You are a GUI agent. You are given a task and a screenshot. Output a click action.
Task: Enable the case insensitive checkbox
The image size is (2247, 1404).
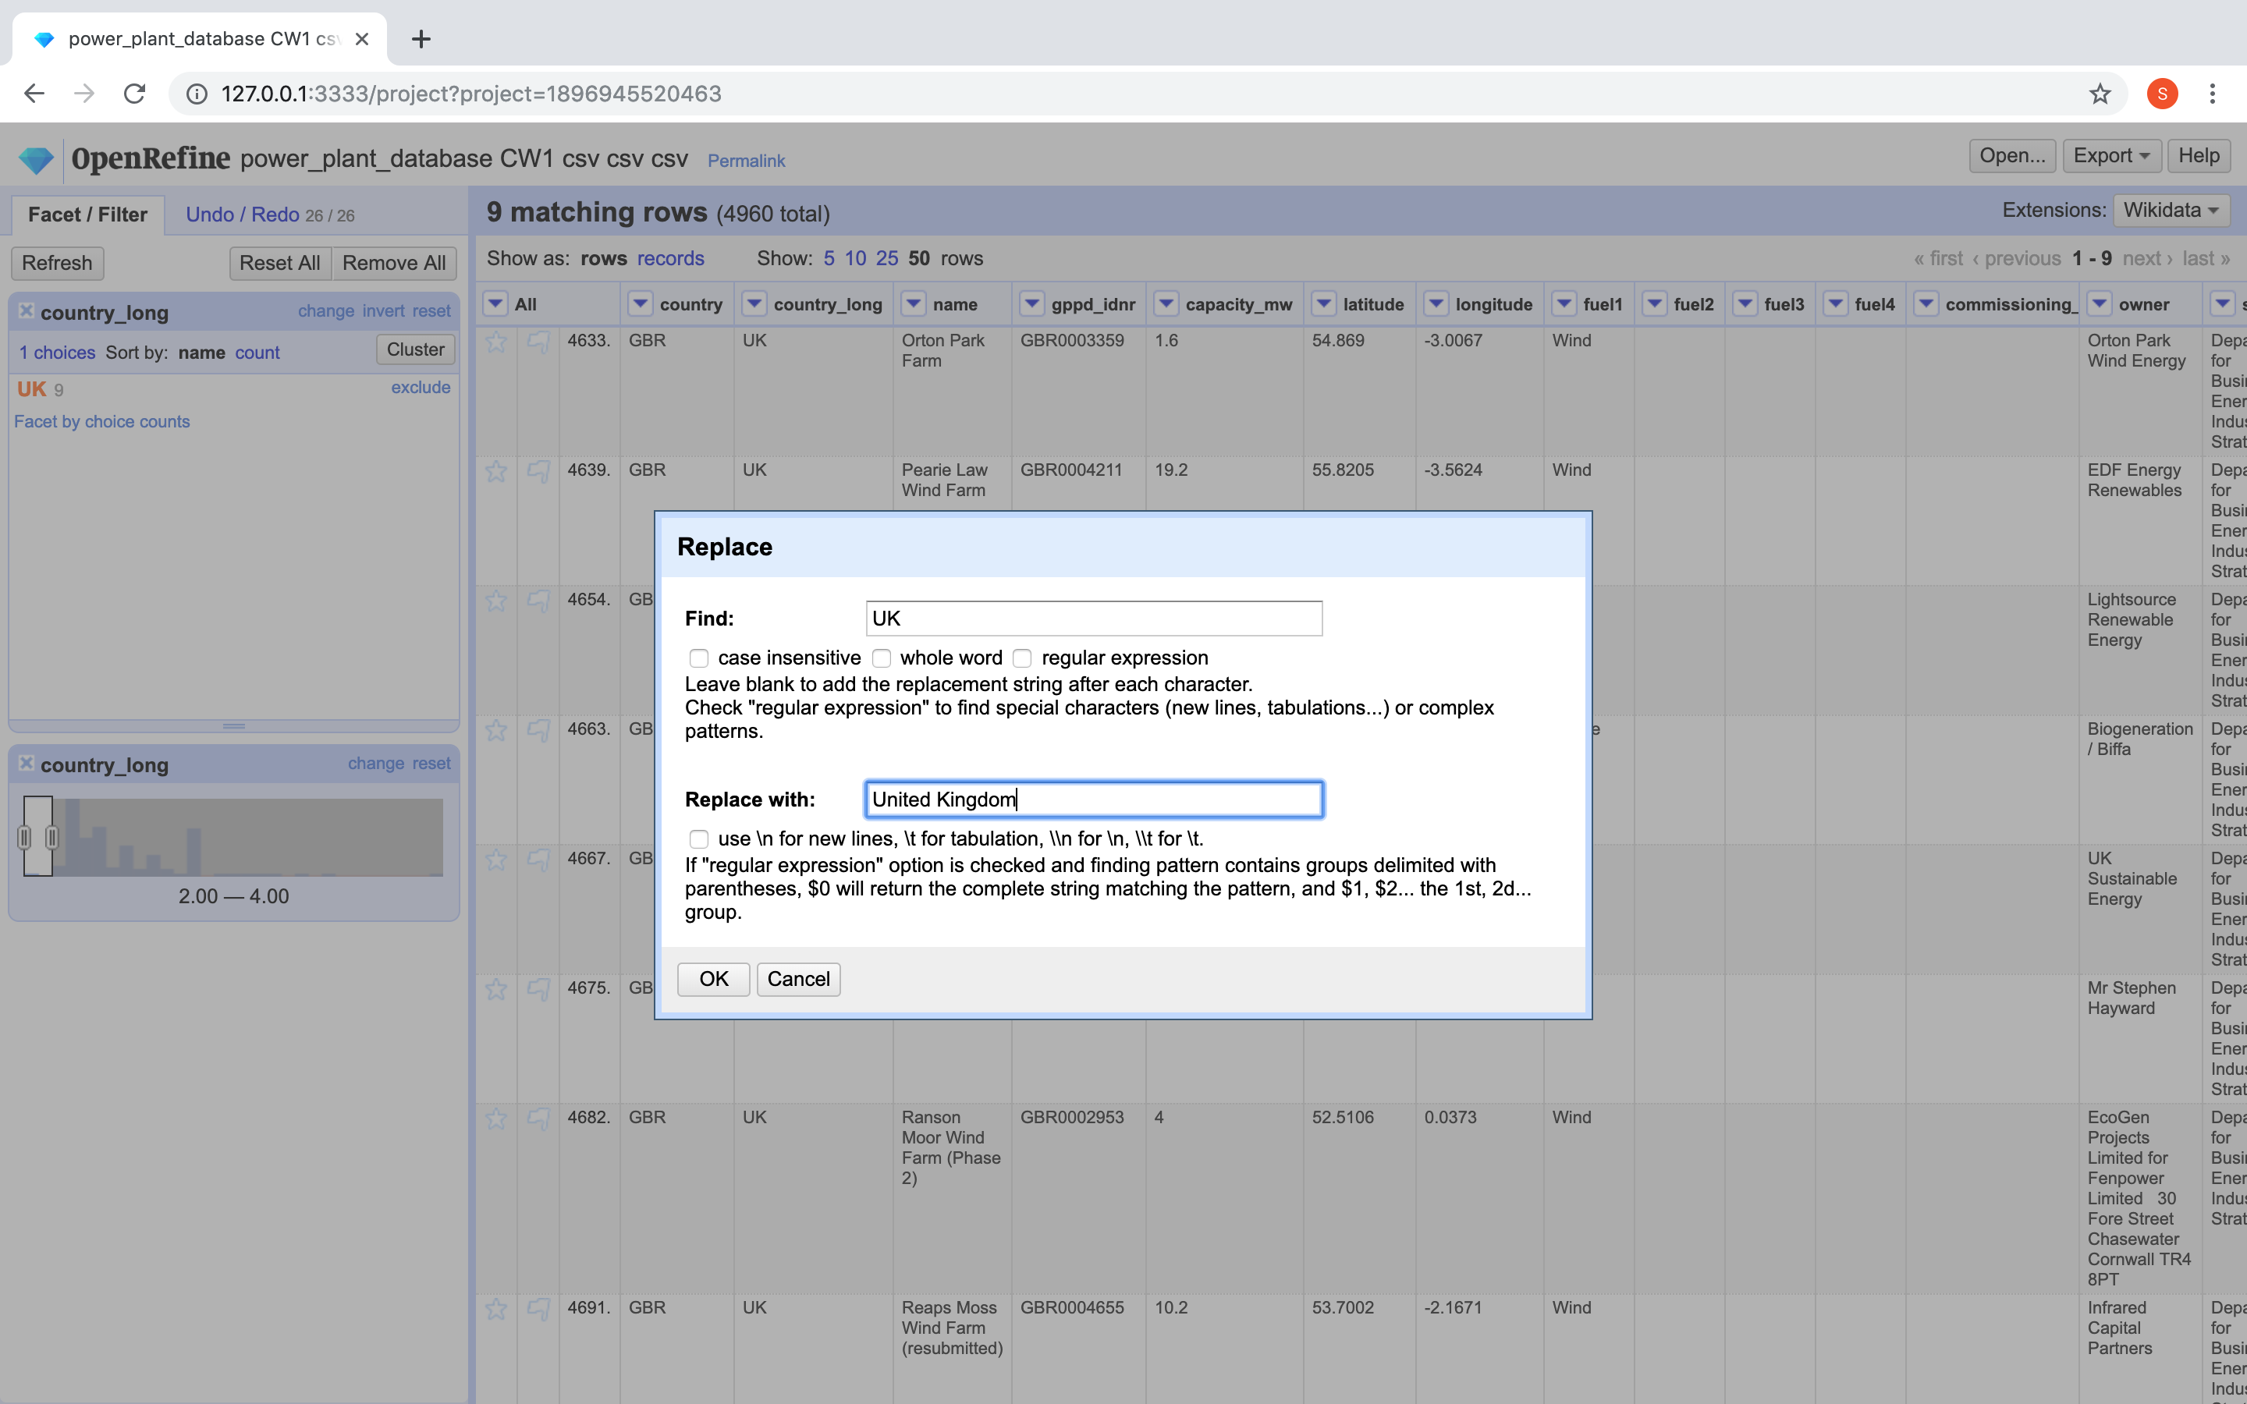click(698, 658)
